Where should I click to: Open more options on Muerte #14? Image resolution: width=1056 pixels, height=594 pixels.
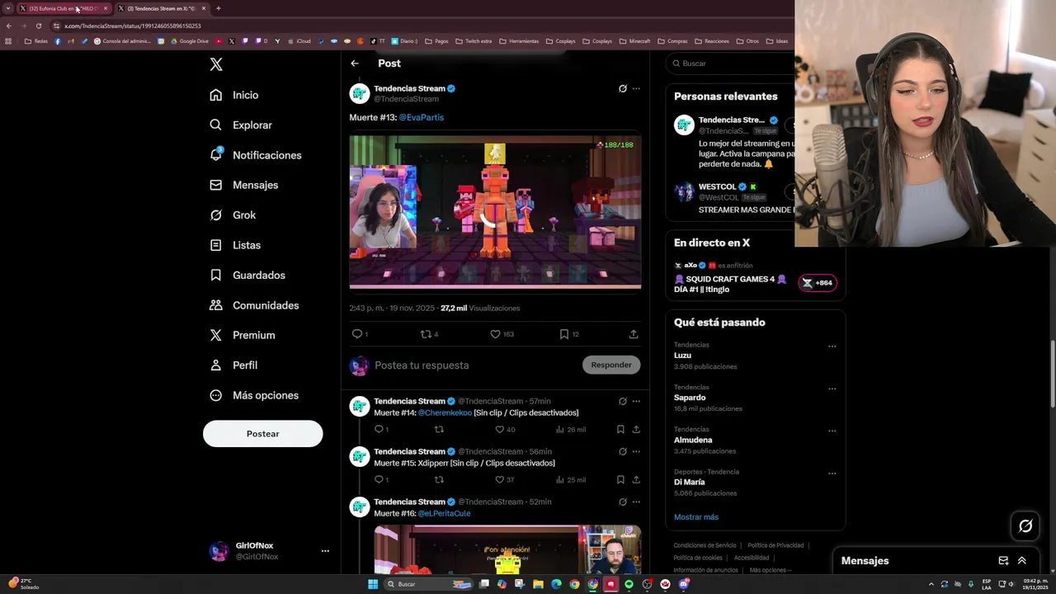636,401
